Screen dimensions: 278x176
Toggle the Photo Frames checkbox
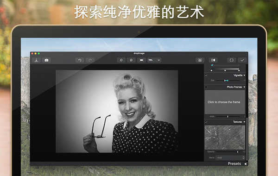pyautogui.click(x=206, y=87)
